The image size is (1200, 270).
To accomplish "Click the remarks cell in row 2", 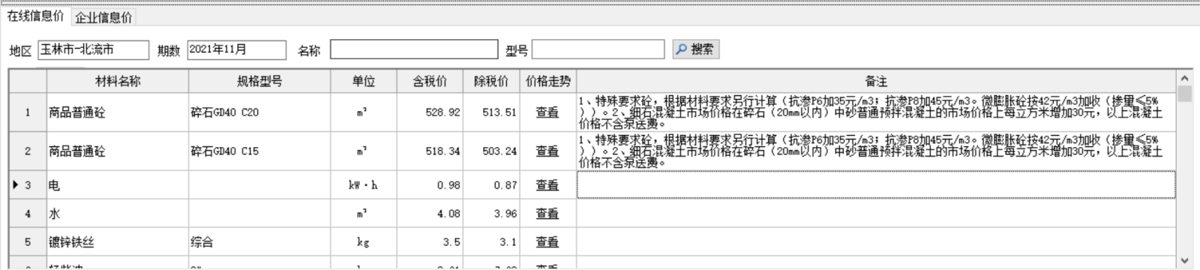I will pyautogui.click(x=876, y=151).
